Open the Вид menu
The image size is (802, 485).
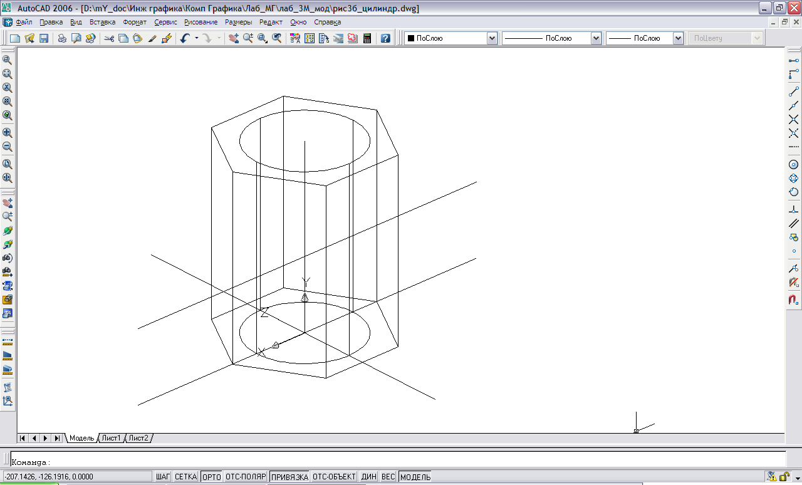point(76,22)
